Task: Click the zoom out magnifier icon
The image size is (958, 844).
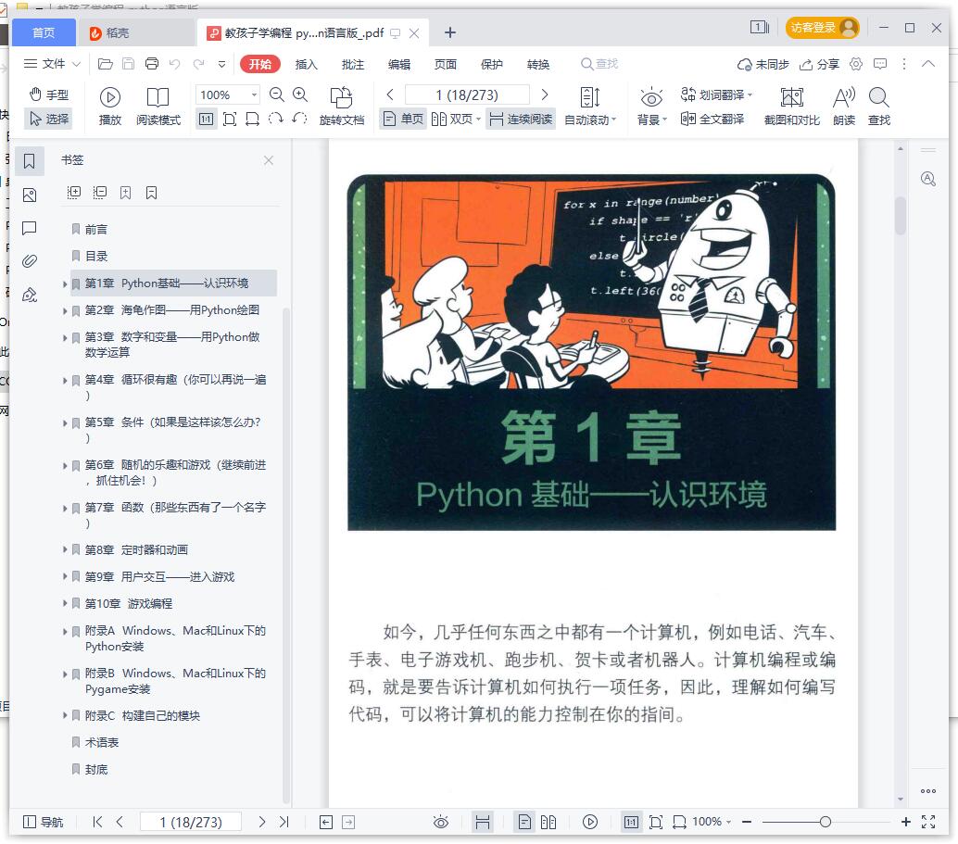Action: tap(277, 94)
